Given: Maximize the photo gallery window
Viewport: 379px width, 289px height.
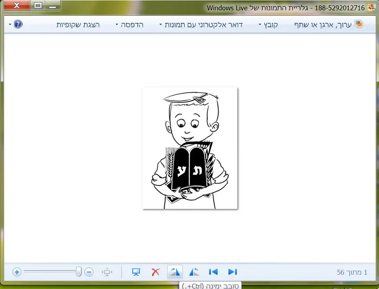Looking at the screenshot, I should pyautogui.click(x=38, y=5).
